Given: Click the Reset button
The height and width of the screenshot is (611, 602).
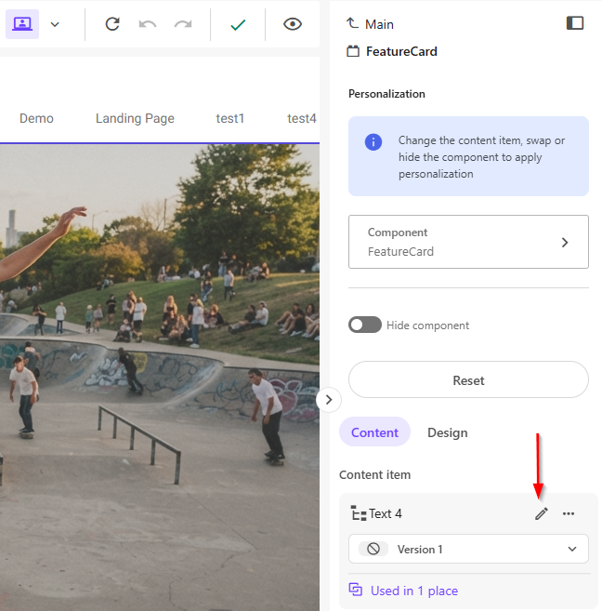Looking at the screenshot, I should click(x=468, y=379).
